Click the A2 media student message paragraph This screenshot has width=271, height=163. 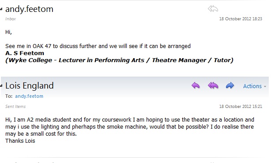pos(130,126)
